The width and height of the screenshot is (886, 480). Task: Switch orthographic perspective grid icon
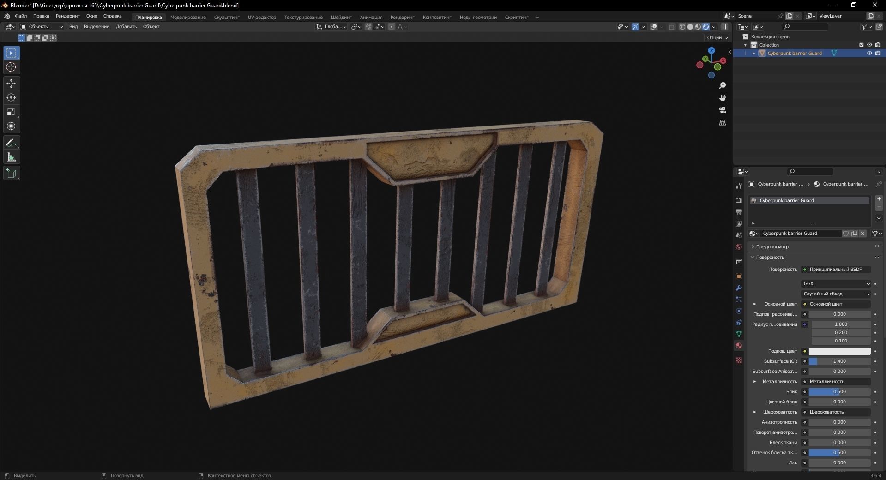(x=723, y=122)
